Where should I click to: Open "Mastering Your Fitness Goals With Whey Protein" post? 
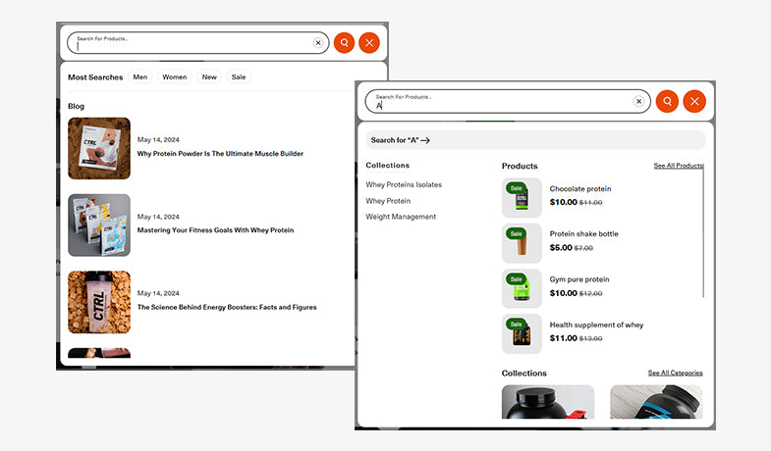215,230
